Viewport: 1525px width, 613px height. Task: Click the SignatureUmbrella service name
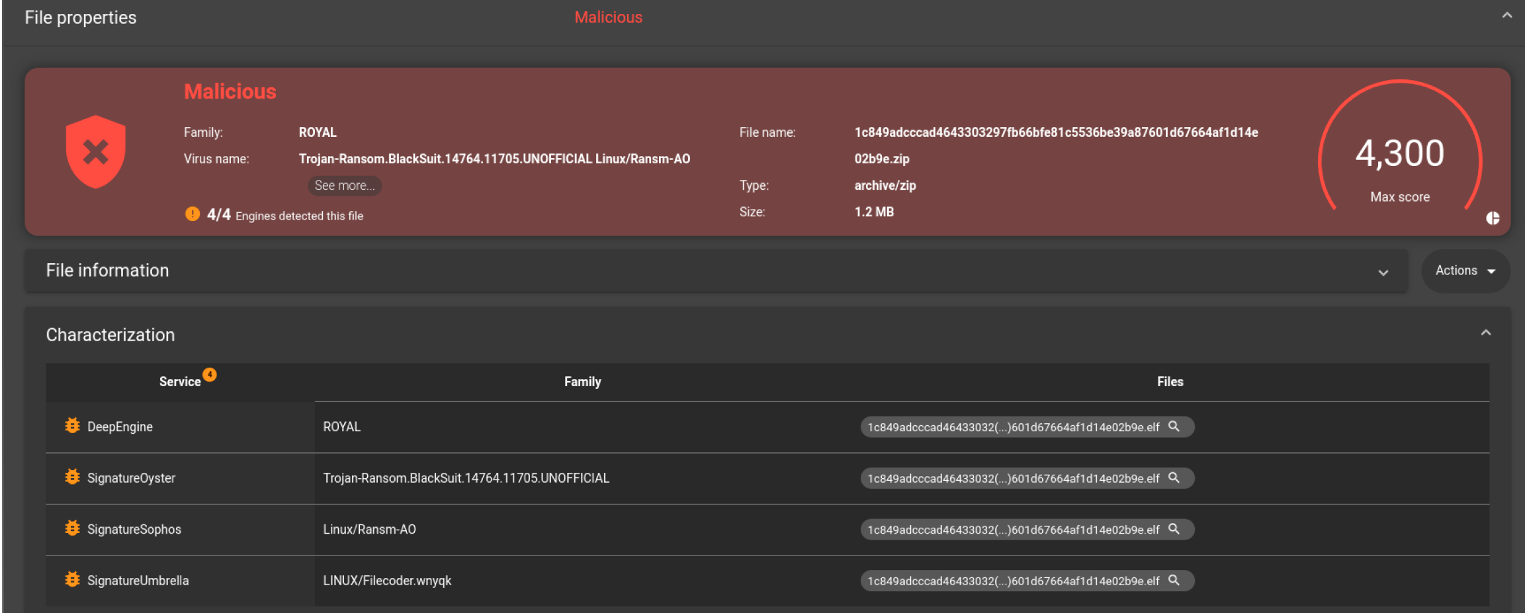click(138, 580)
